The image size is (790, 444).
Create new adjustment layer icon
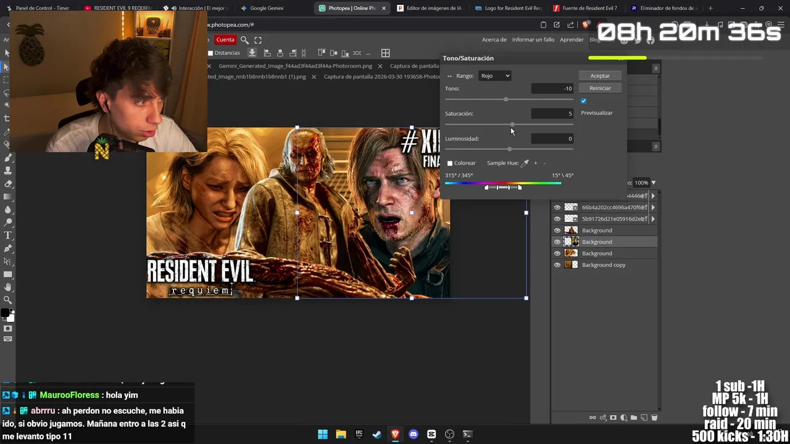(623, 417)
